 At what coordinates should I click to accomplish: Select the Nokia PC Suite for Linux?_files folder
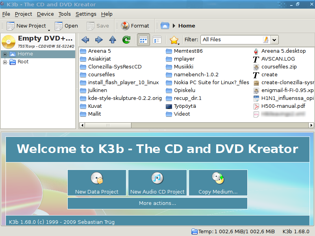pyautogui.click(x=208, y=83)
